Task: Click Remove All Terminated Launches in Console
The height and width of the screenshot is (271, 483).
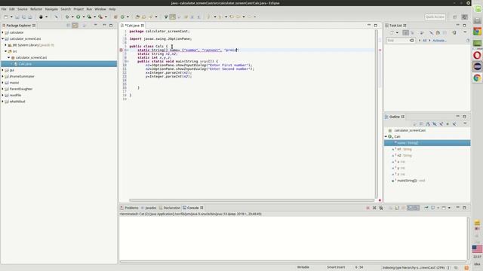Action: 381,208
